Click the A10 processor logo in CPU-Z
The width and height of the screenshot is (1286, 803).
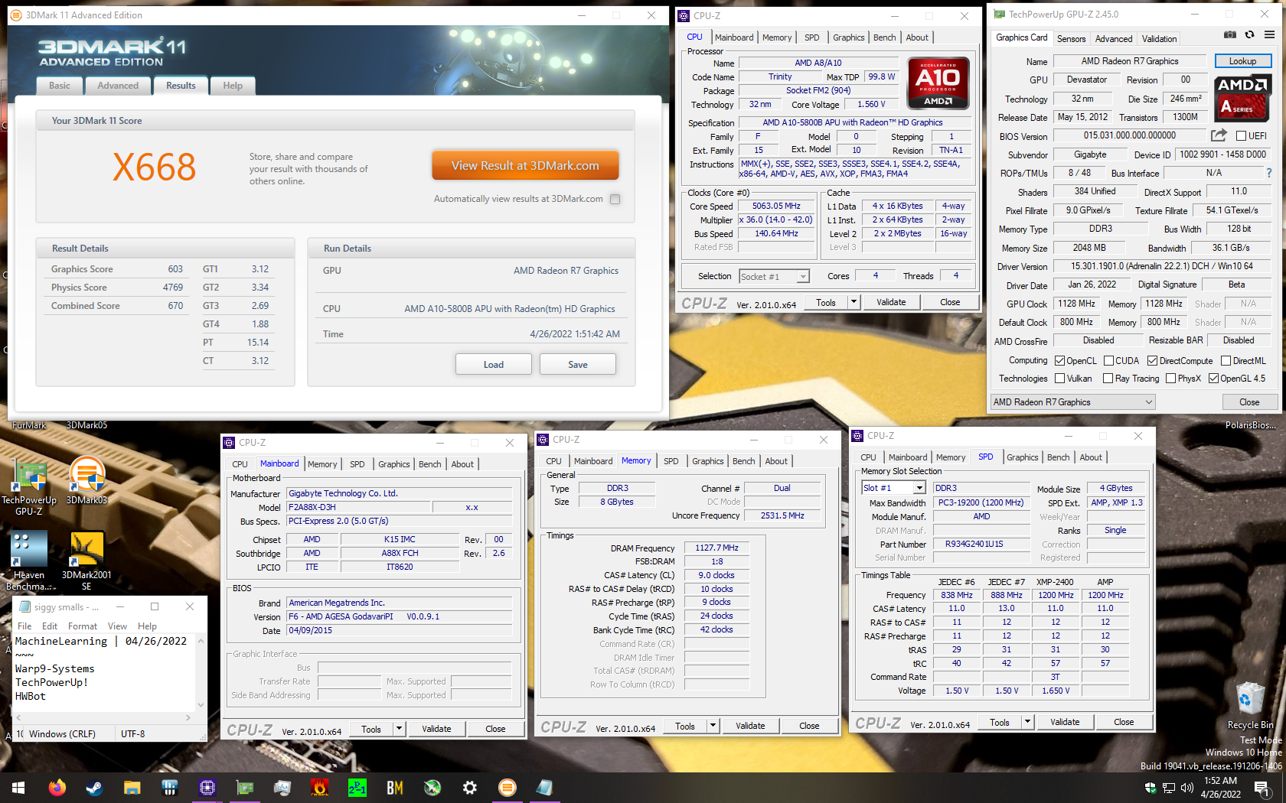[x=938, y=83]
